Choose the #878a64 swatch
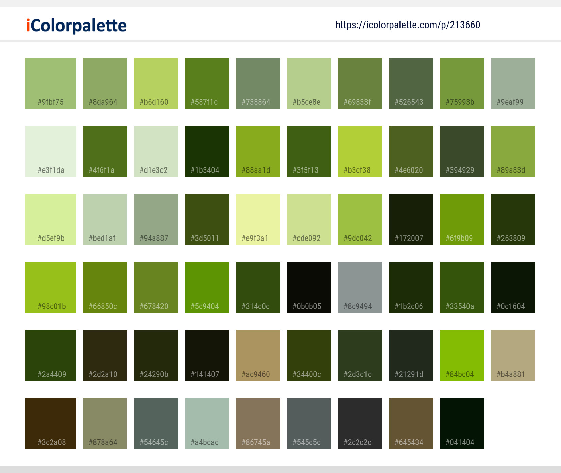 pos(105,424)
